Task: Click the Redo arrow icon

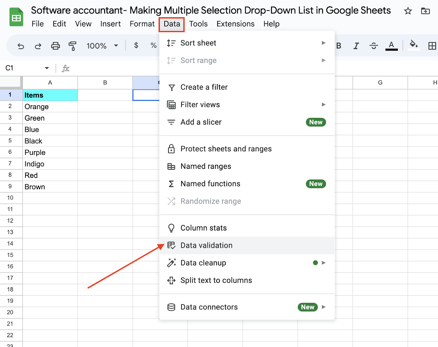Action: point(38,46)
